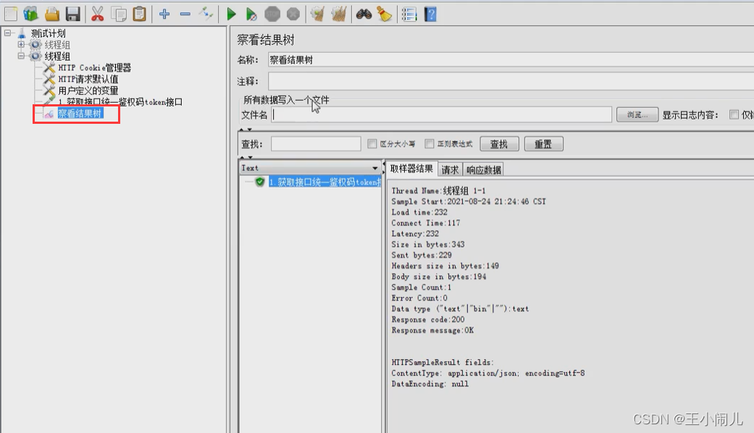The width and height of the screenshot is (754, 433).
Task: Open Function Helper list icon
Action: click(409, 14)
